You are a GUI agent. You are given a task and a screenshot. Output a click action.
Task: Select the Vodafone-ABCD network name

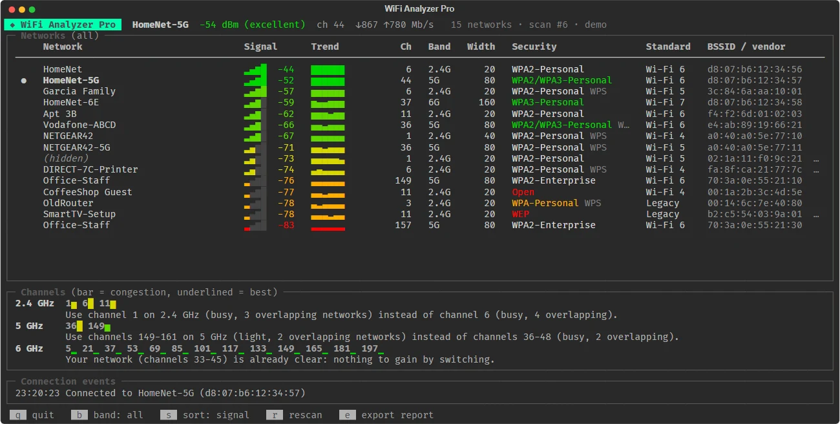pyautogui.click(x=79, y=125)
